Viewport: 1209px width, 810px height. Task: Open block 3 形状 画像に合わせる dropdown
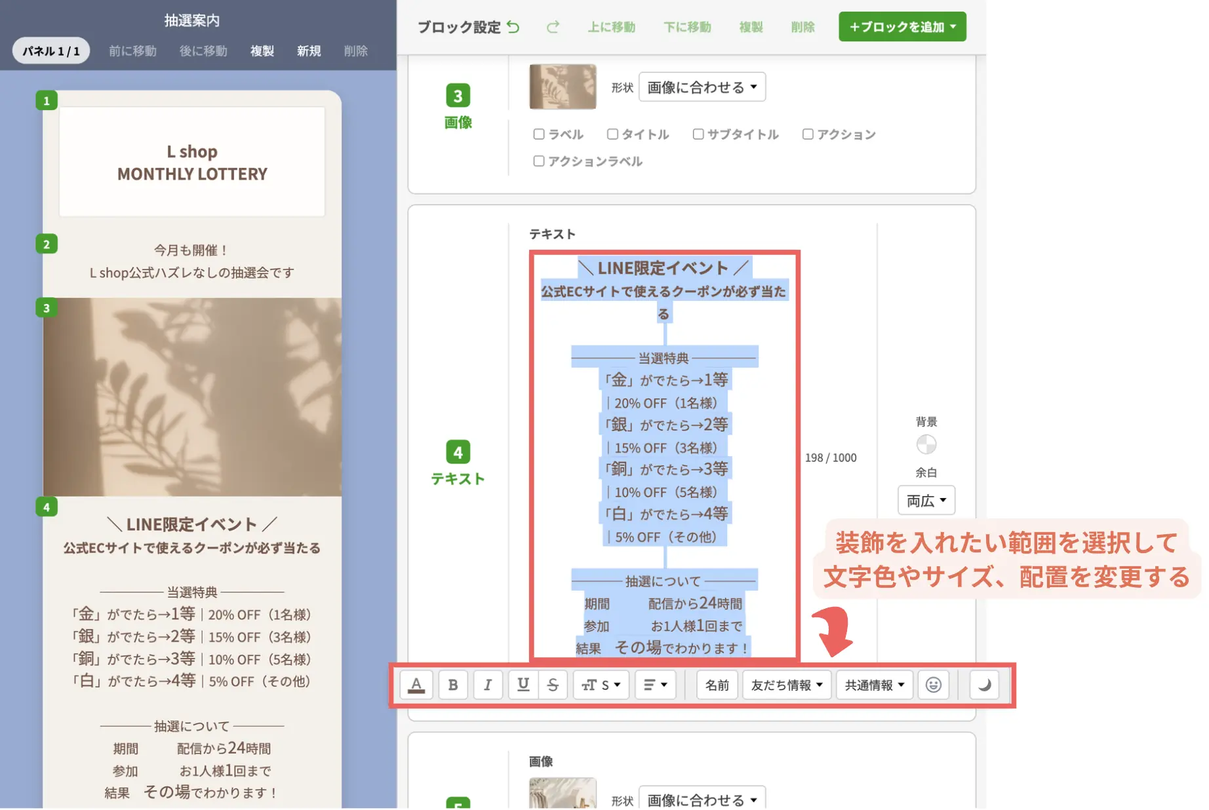(x=702, y=87)
